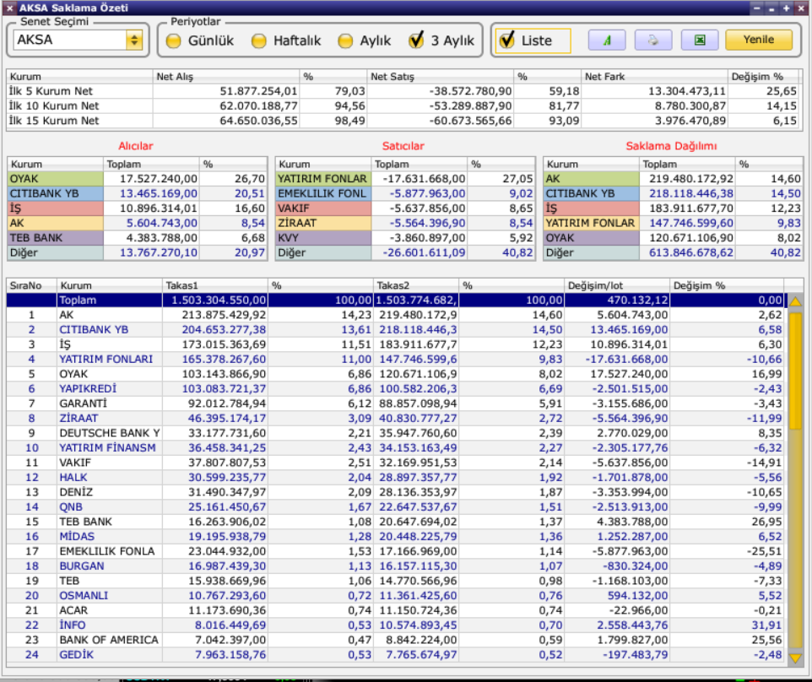Viewport: 812px width, 682px height.
Task: Select the İlk 10 Kurum Net row
Action: 404,106
